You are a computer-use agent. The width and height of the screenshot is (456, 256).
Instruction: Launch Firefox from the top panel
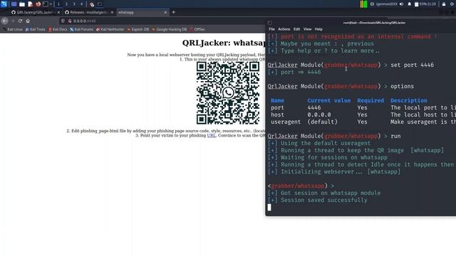tap(38, 4)
